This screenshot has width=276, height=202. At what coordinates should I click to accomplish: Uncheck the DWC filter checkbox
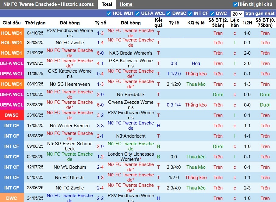point(212,13)
